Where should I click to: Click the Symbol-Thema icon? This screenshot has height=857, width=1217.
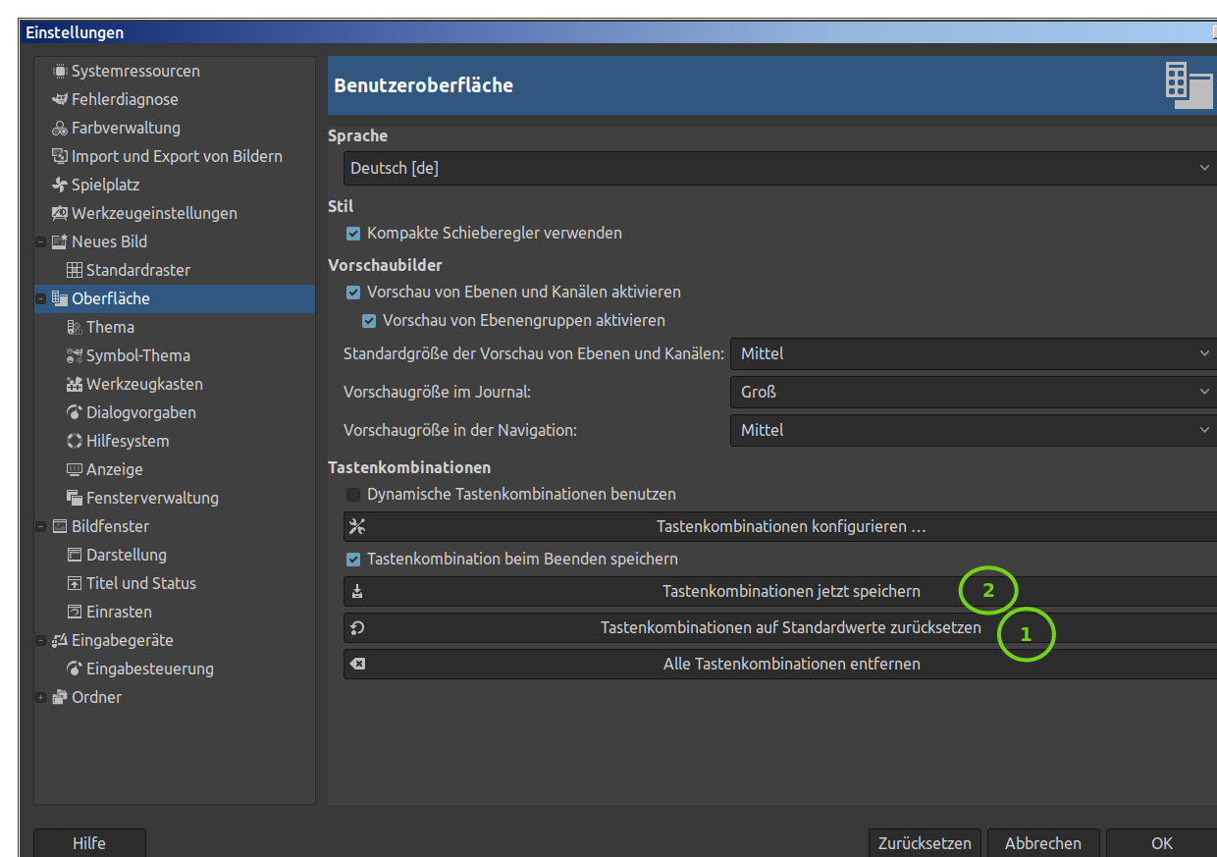[x=75, y=356]
